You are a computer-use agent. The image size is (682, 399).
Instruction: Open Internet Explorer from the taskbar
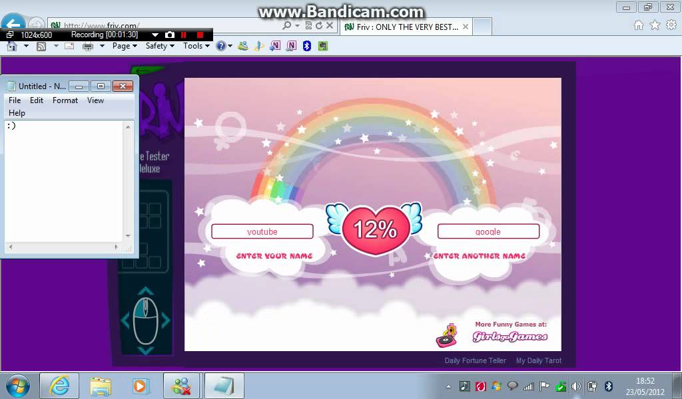point(59,386)
